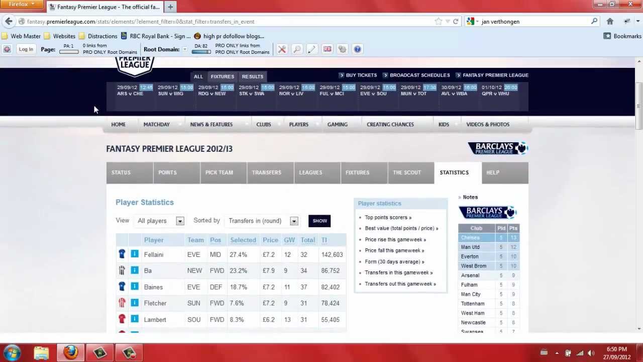This screenshot has width=643, height=362.
Task: Click the Sunderland shirt icon beside Fletcher
Action: [x=122, y=303]
